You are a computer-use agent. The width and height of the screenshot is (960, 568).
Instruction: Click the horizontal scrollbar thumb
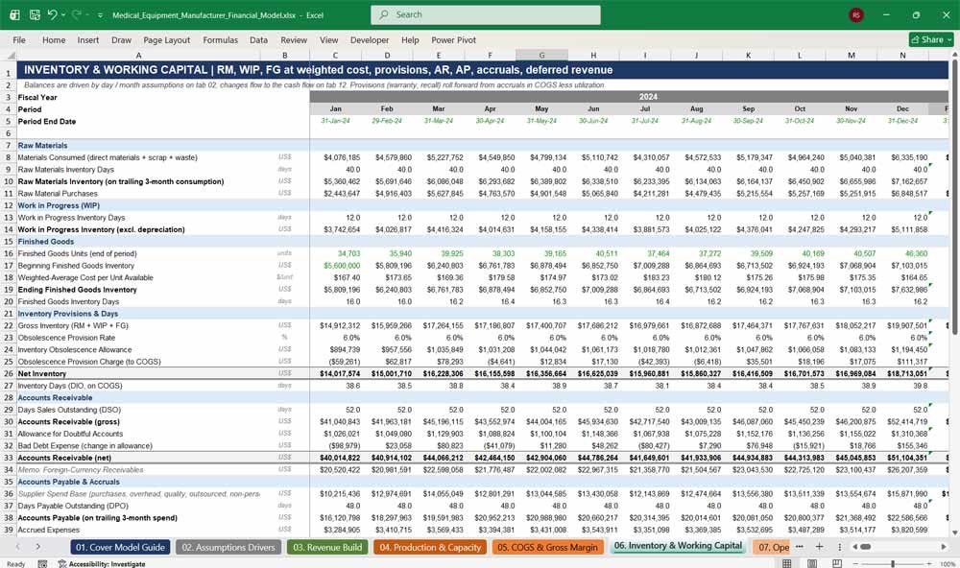tap(865, 547)
